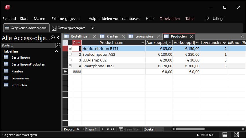The height and width of the screenshot is (138, 246).
Task: Click the 'klik om toe te voegen' column header
Action: click(x=236, y=42)
